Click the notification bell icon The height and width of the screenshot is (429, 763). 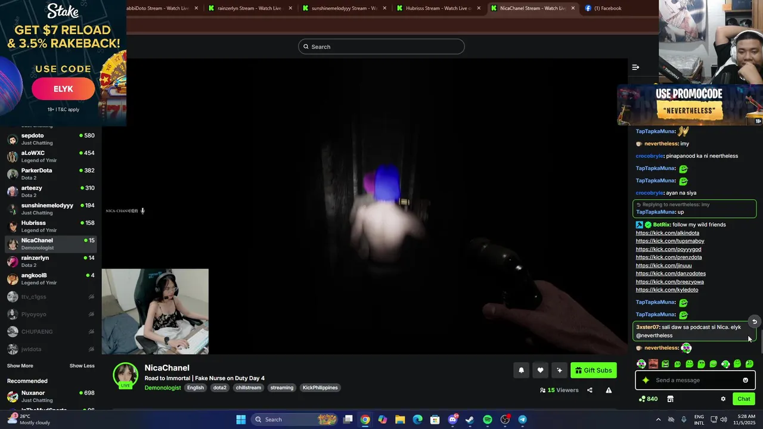point(521,370)
